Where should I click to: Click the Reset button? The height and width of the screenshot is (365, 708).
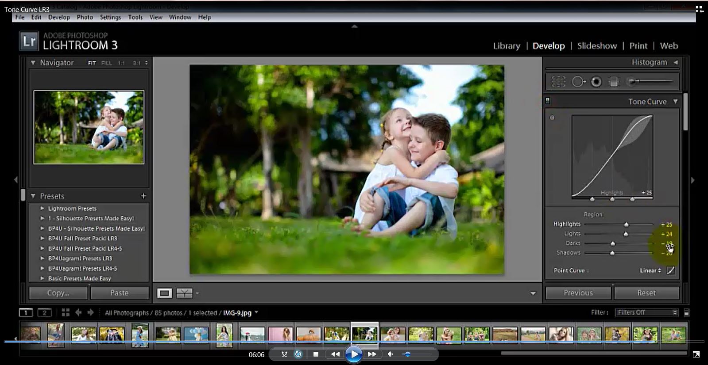646,293
